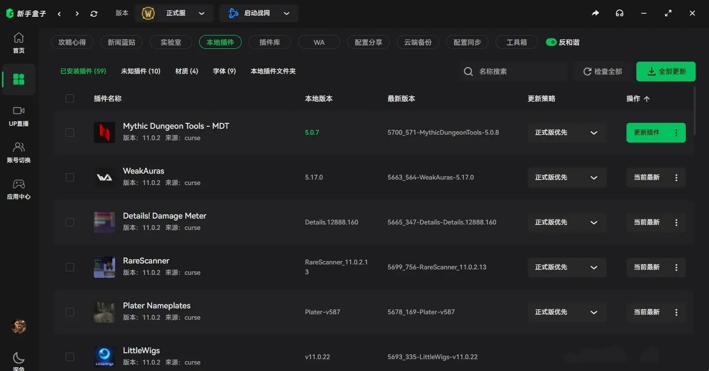Open 云端备份 tab
The height and width of the screenshot is (371, 709).
(x=418, y=42)
